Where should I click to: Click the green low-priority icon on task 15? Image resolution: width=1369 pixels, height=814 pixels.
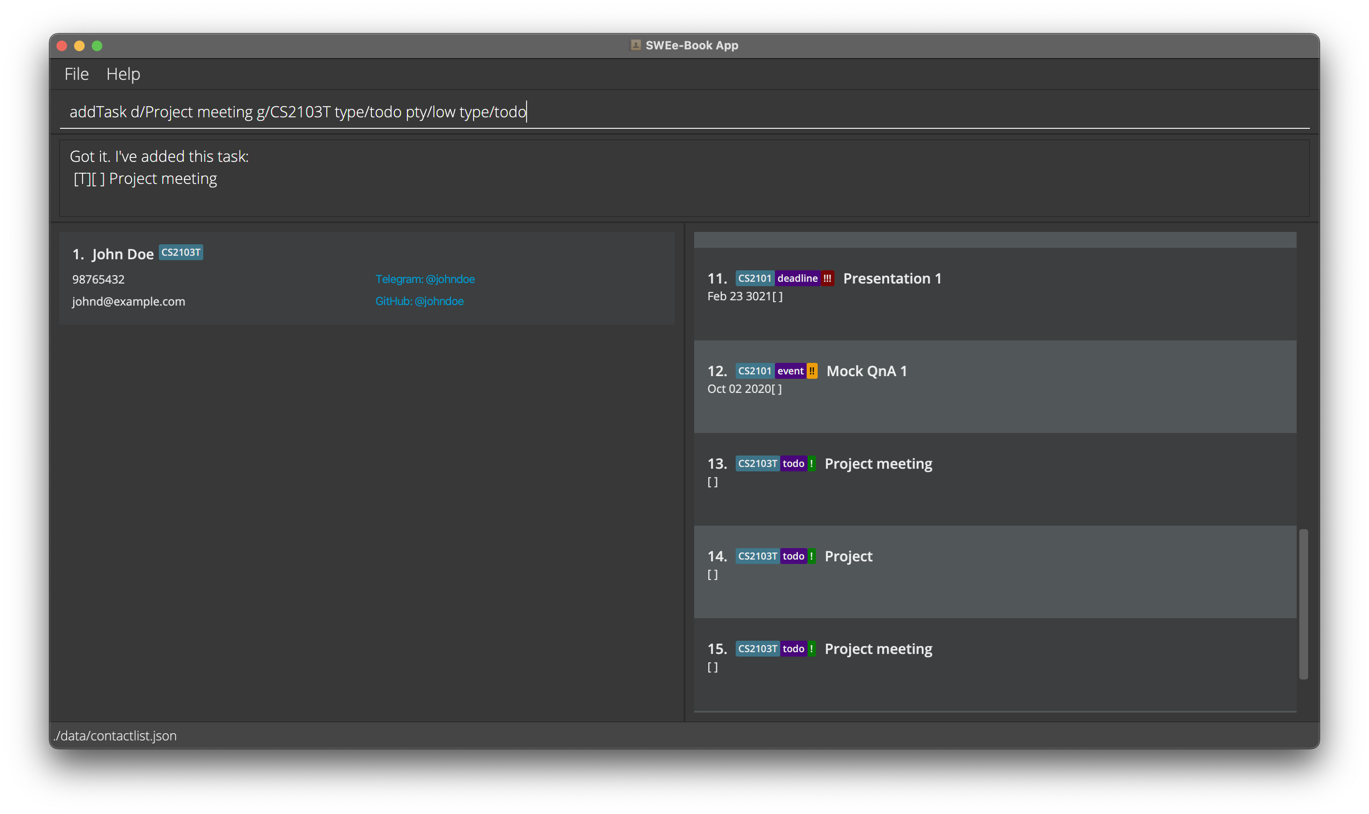(x=811, y=649)
